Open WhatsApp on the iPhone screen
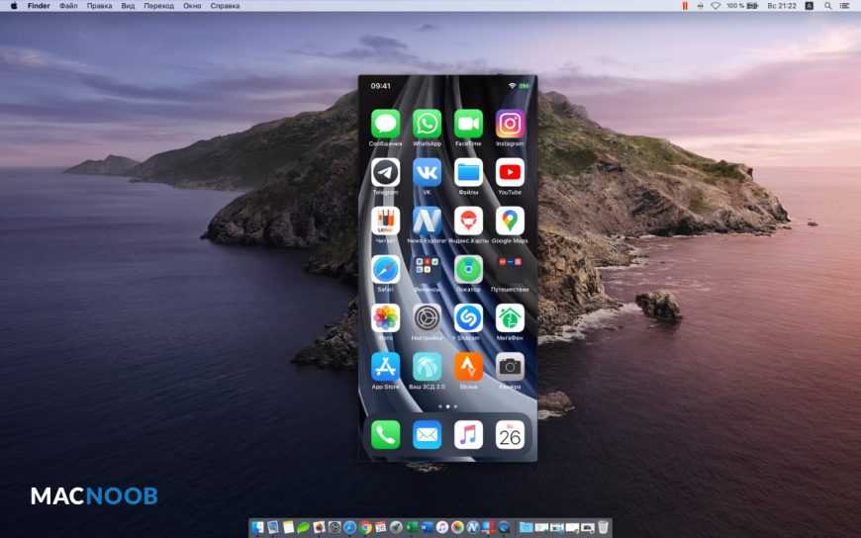This screenshot has width=861, height=538. point(427,124)
